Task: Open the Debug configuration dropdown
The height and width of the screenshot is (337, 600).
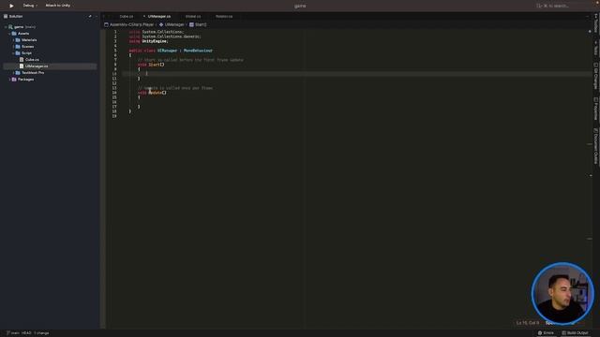Action: point(30,6)
